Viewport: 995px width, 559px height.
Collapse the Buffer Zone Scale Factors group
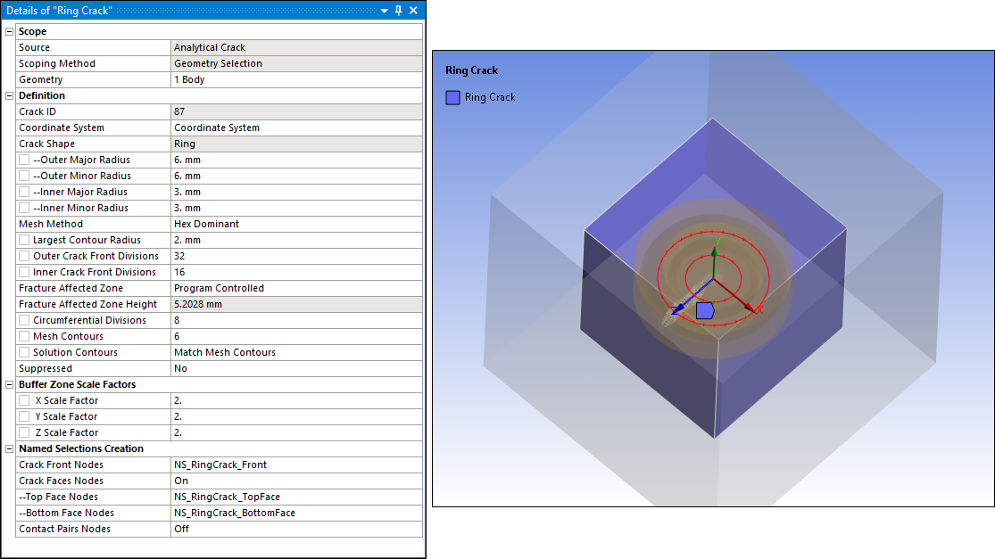[9, 384]
